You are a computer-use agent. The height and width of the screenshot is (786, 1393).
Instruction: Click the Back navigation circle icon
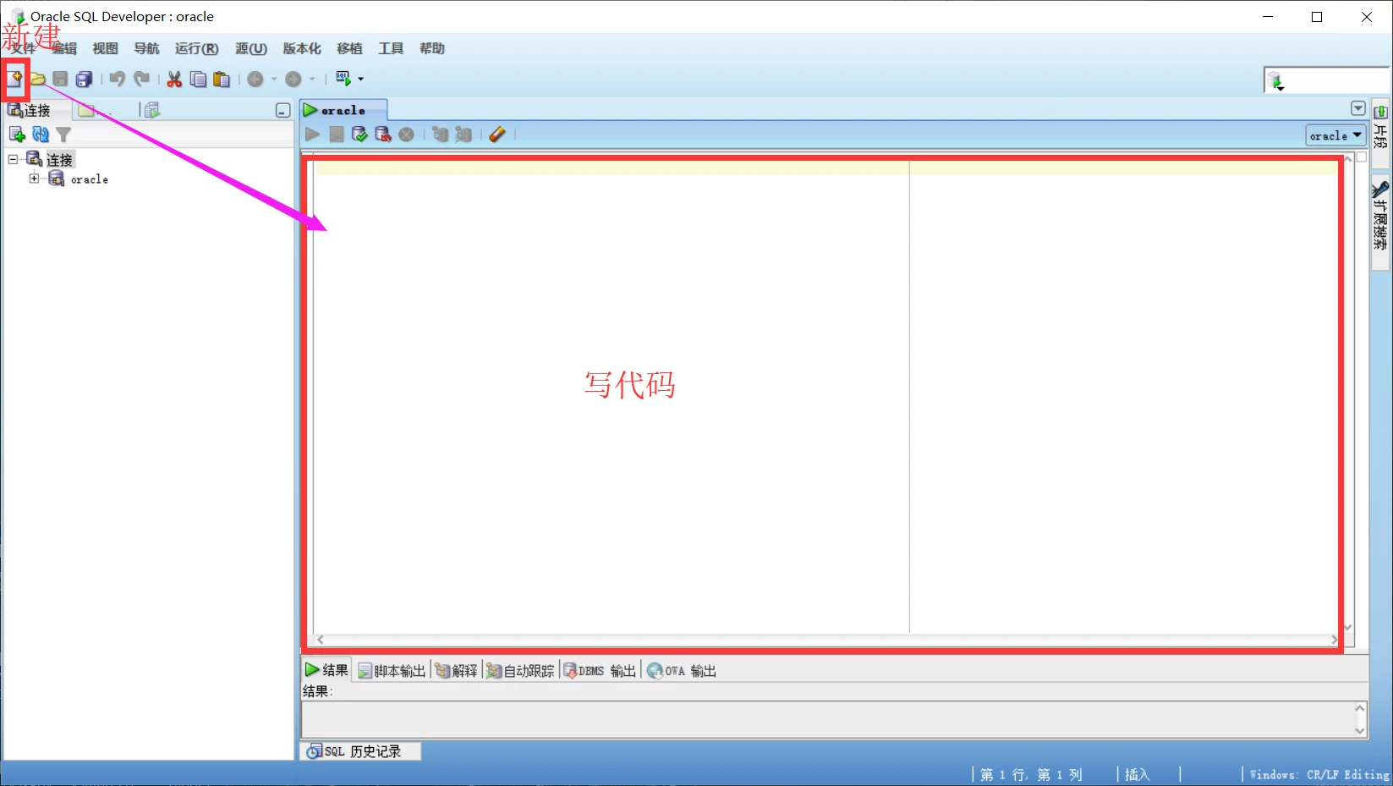[255, 79]
